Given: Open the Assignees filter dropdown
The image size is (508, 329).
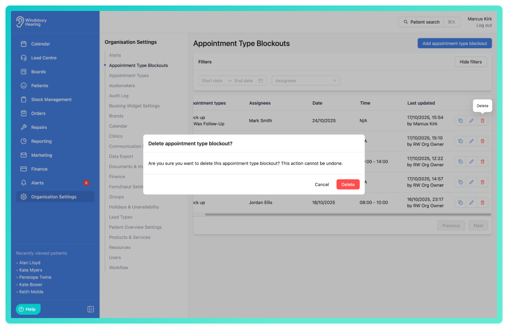Looking at the screenshot, I should pos(305,81).
